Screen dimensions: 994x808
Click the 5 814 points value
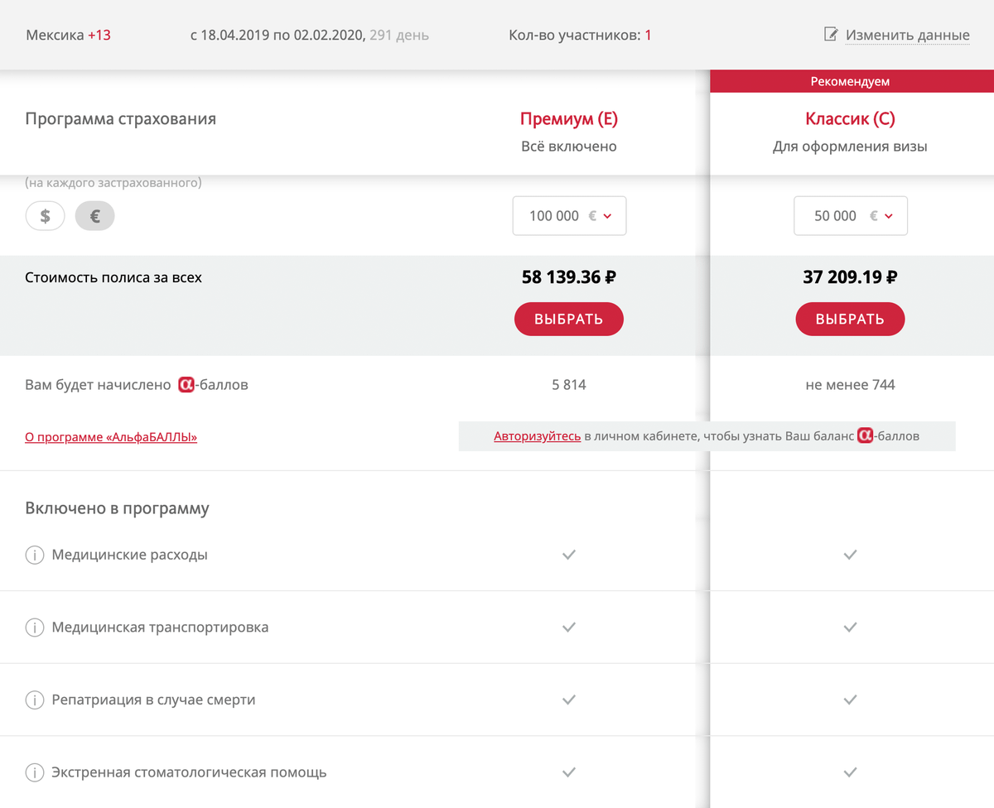569,385
